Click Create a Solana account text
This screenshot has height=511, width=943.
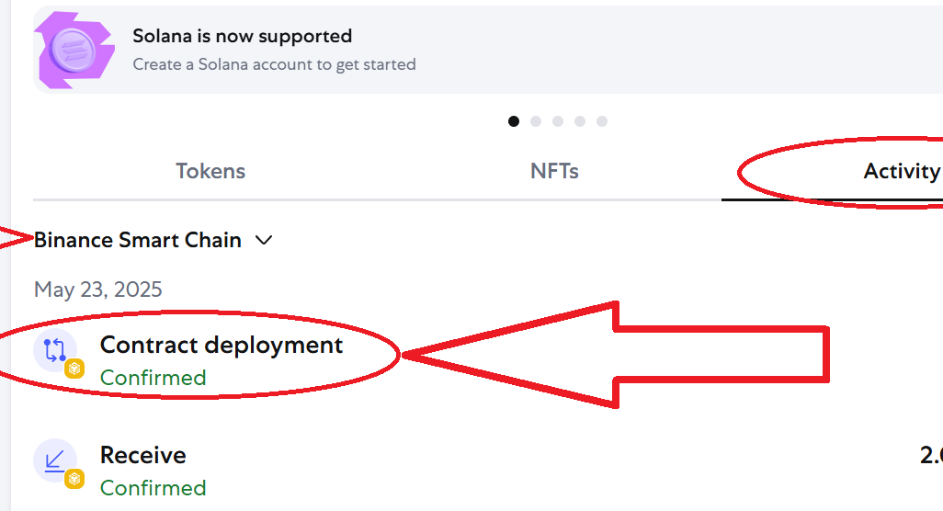click(274, 64)
